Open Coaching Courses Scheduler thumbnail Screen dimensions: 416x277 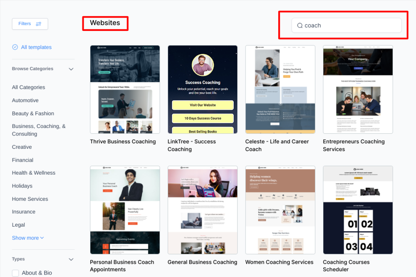click(x=358, y=210)
